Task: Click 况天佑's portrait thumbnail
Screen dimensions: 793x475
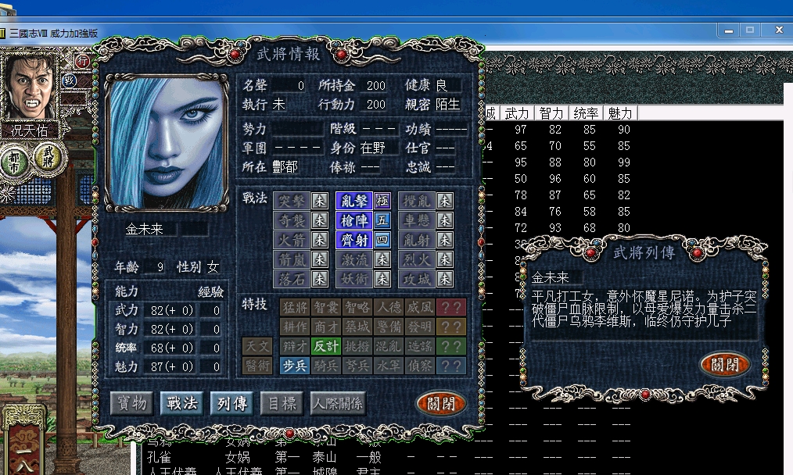Action: coord(30,86)
